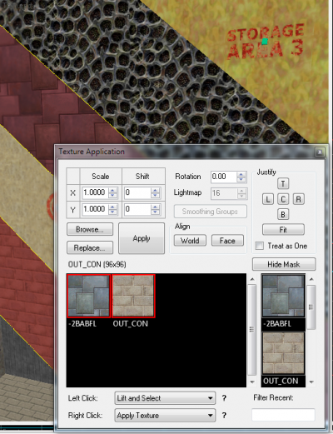Image resolution: width=333 pixels, height=434 pixels.
Task: Enable the Treat as One checkbox
Action: pos(260,246)
